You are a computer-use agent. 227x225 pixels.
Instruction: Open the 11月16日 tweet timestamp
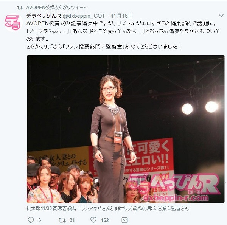coord(121,16)
